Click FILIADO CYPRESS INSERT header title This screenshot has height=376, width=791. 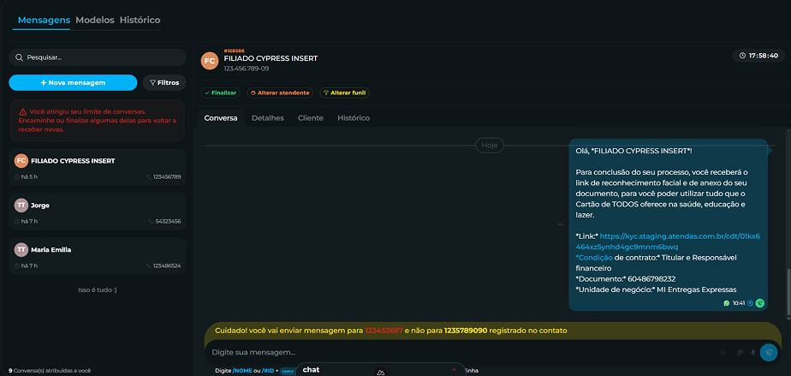point(271,58)
